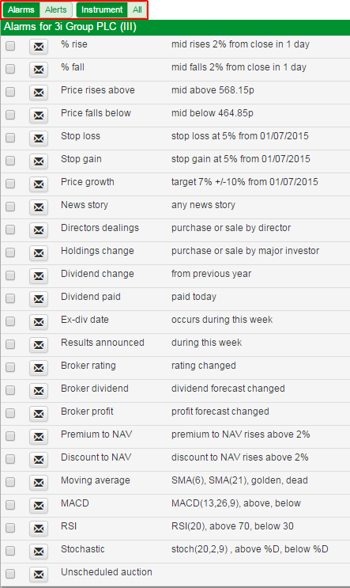Click the Price falls below alarm row
Screen dimensions: 350x588
coord(175,115)
